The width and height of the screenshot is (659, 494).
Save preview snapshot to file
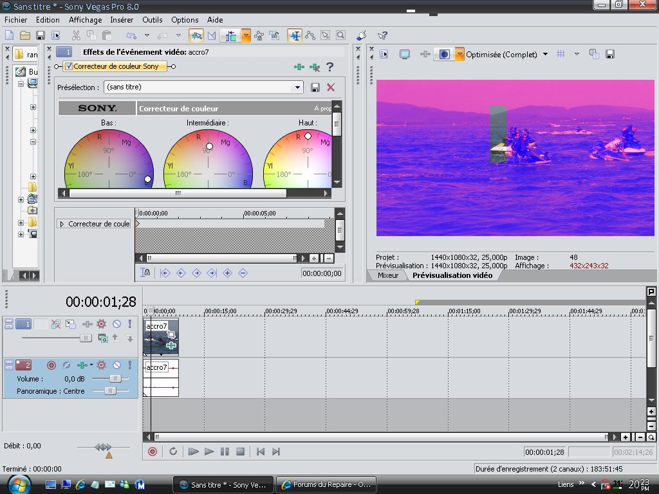coord(610,54)
